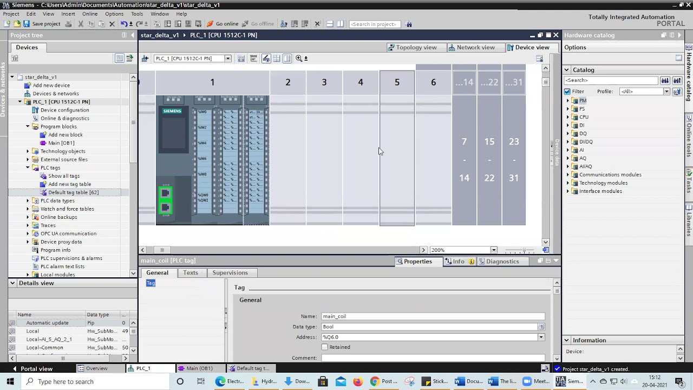Viewport: 693px width, 390px height.
Task: Click the Search down icon in the hardware catalog
Action: click(x=665, y=81)
